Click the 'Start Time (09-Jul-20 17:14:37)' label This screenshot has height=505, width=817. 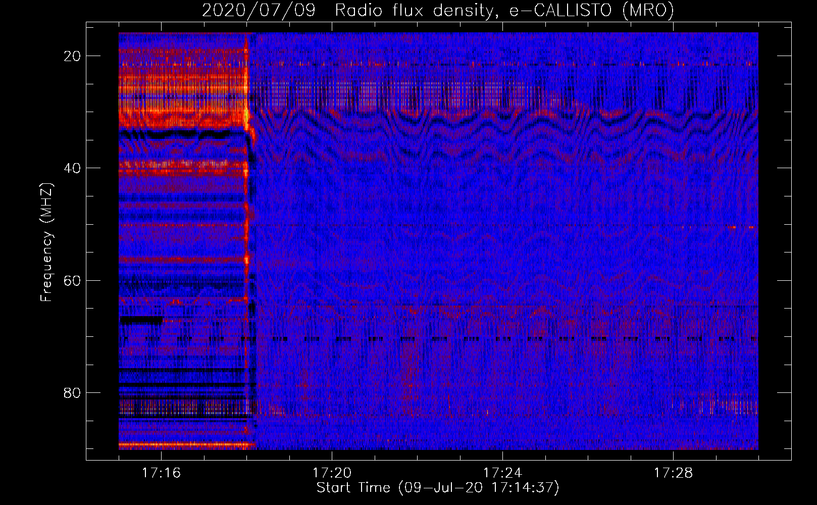tap(438, 488)
